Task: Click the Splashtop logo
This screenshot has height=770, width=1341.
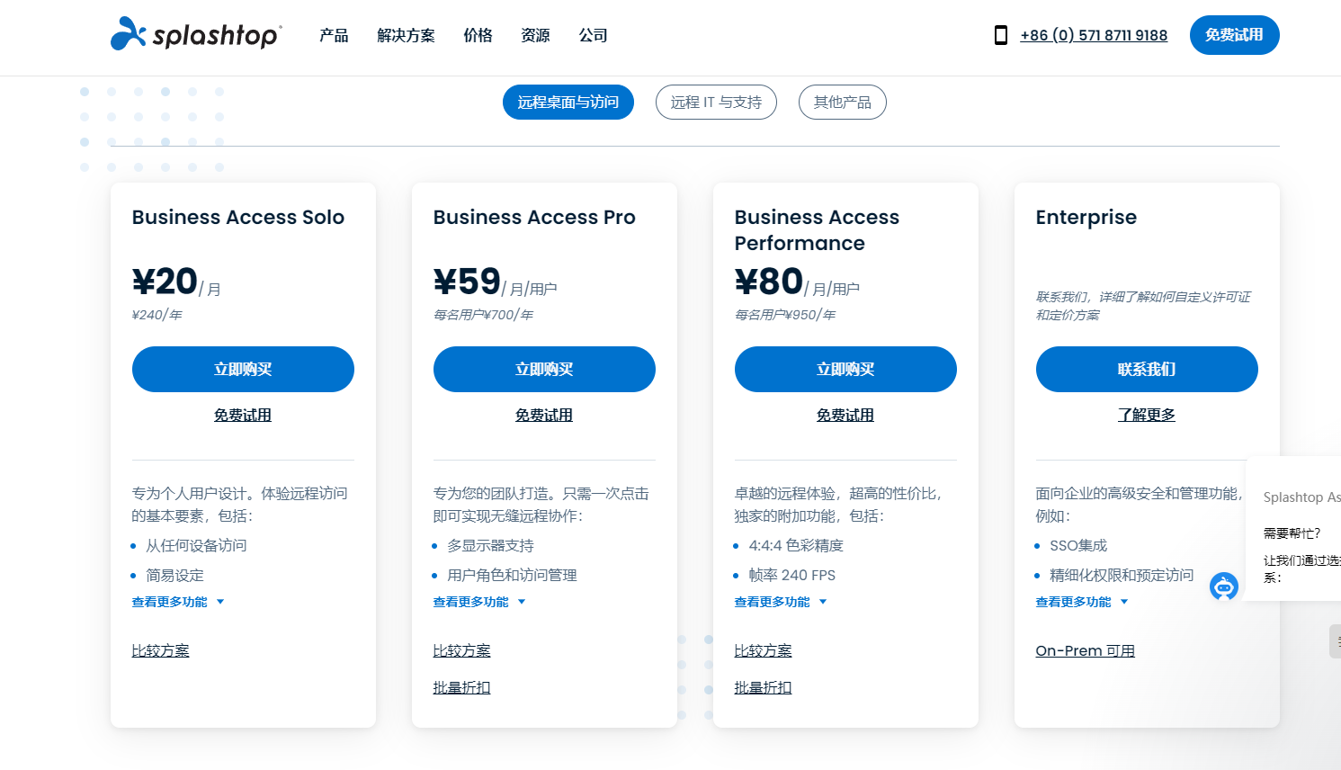Action: tap(196, 34)
